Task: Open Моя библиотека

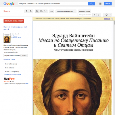Action: point(11,64)
